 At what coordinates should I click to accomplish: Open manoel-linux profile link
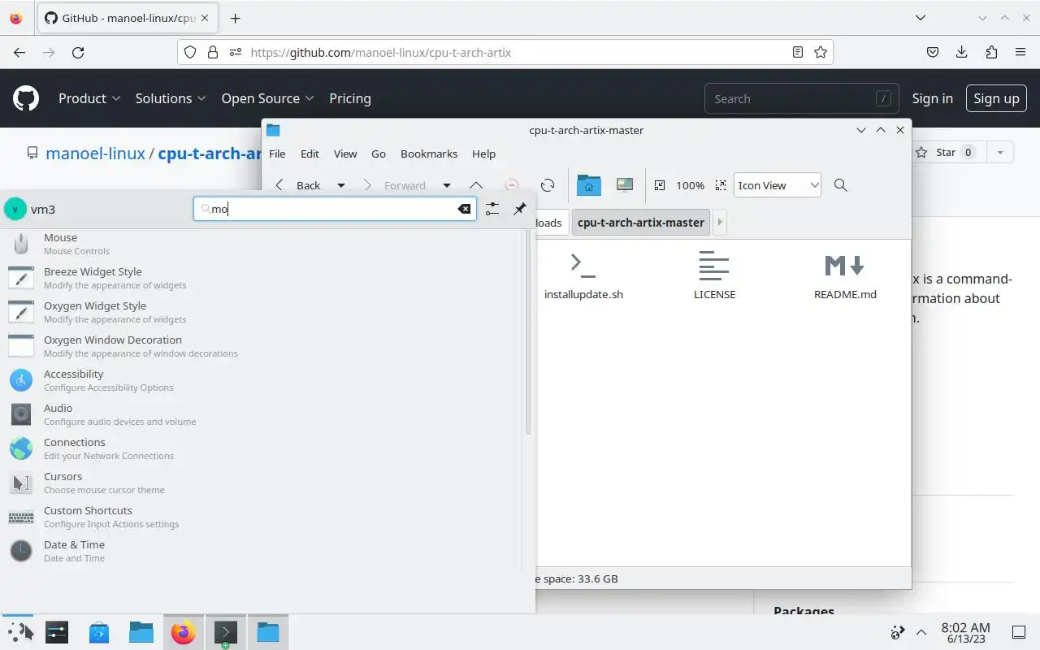pos(95,153)
